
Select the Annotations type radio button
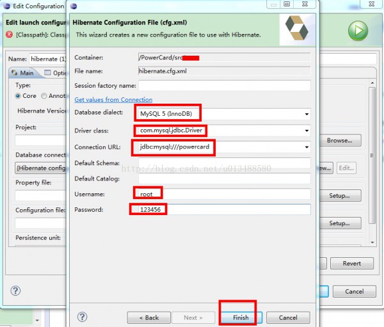click(x=44, y=96)
